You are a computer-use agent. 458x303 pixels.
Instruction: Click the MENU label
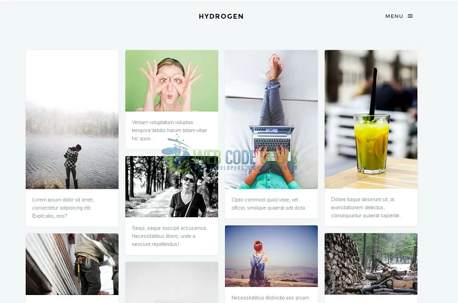click(394, 17)
